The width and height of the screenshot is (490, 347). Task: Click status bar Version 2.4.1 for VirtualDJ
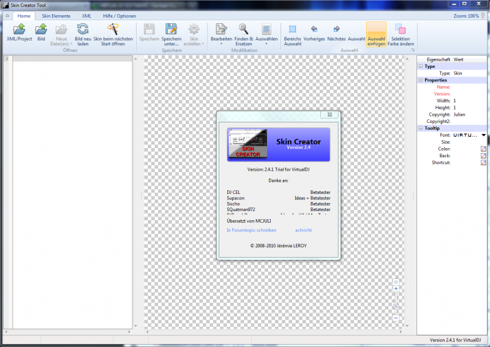click(x=455, y=340)
